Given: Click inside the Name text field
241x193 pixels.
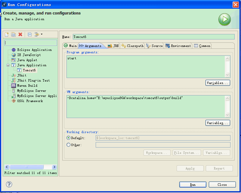Looking at the screenshot, I should click(153, 37).
